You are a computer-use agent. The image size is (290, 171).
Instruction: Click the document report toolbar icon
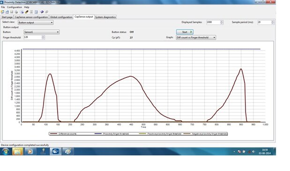tap(36, 12)
